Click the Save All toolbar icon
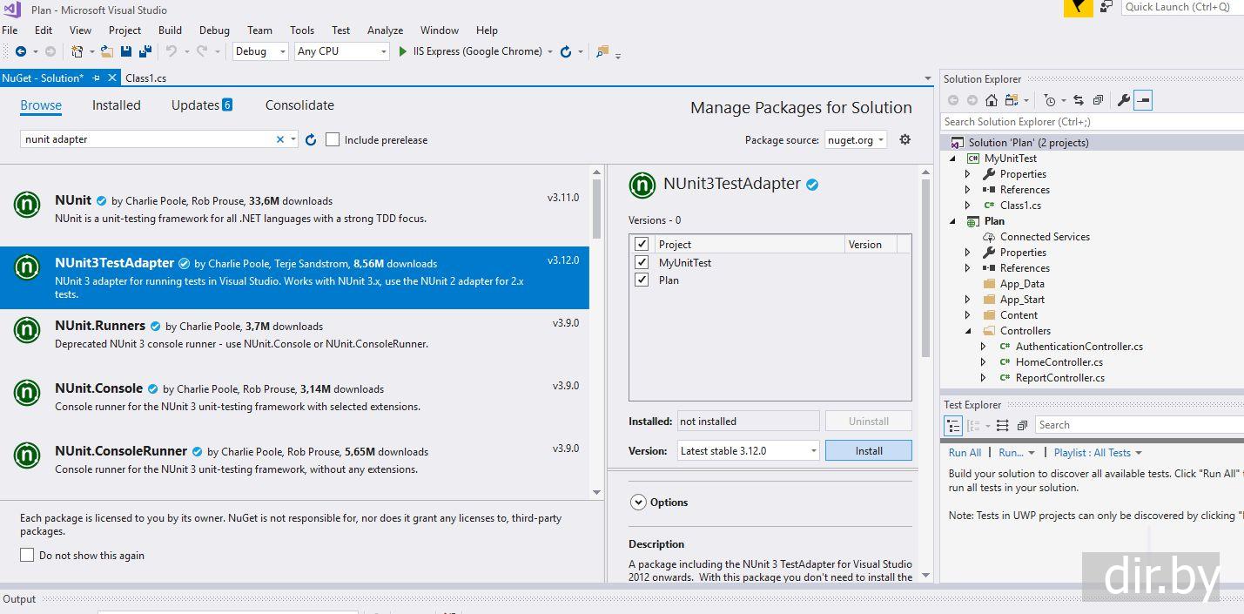The width and height of the screenshot is (1244, 614). point(145,51)
